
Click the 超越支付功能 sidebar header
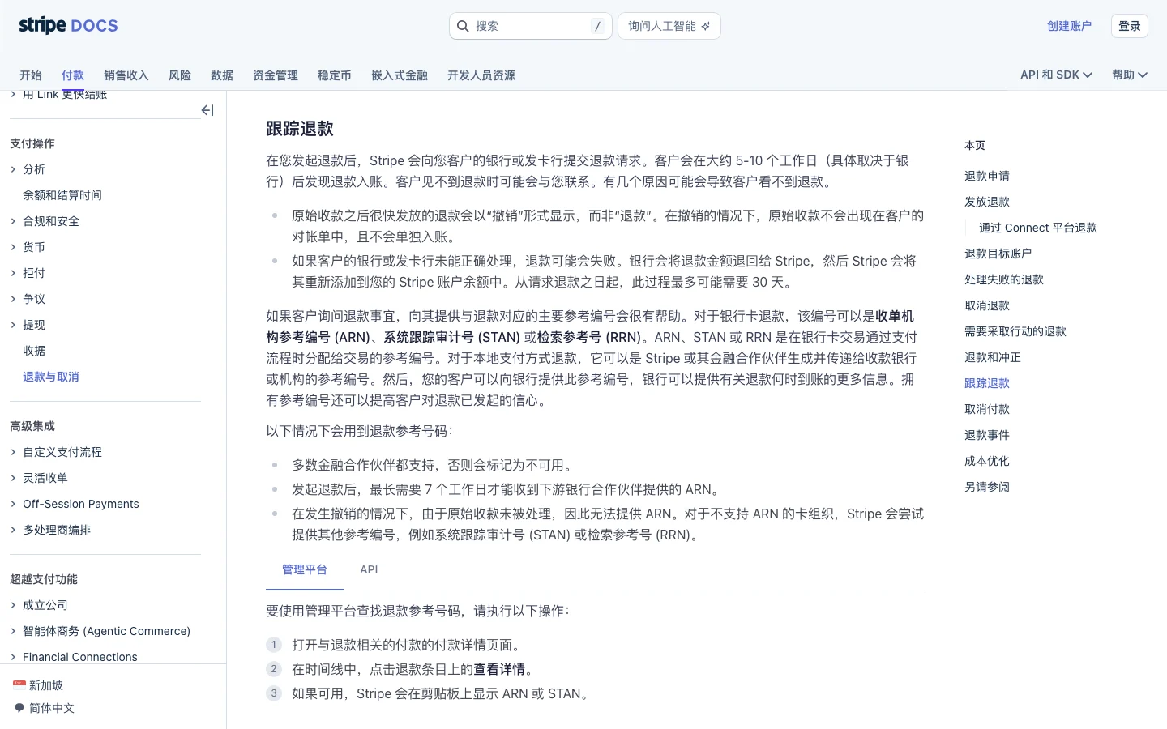point(44,579)
